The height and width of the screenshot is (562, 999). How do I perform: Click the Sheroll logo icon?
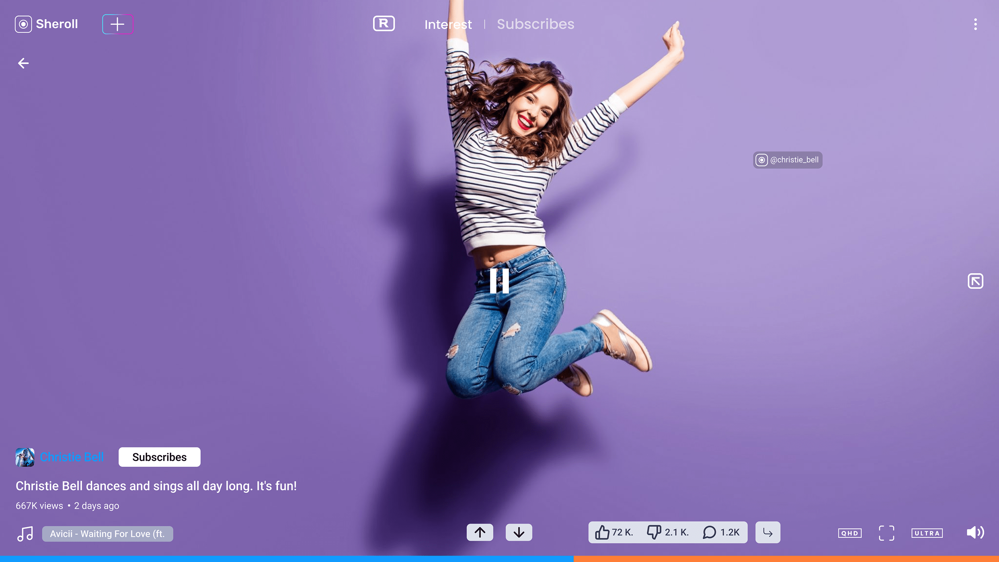pos(23,24)
